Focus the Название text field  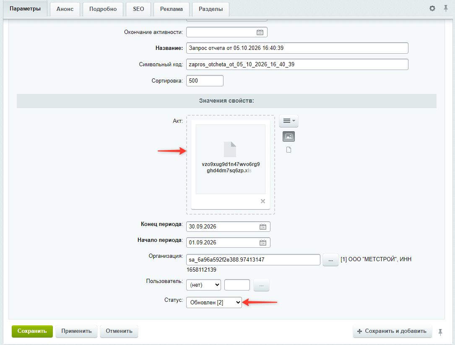[297, 48]
